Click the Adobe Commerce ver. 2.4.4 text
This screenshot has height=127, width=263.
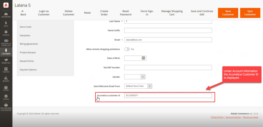(x=245, y=114)
